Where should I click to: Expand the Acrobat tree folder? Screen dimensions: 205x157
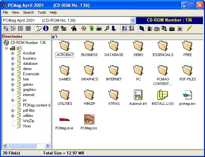12,53
